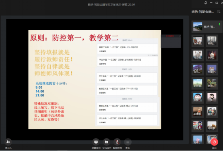Open first 教职工体温 上午 record card
223x151 pixels.
tap(128, 49)
